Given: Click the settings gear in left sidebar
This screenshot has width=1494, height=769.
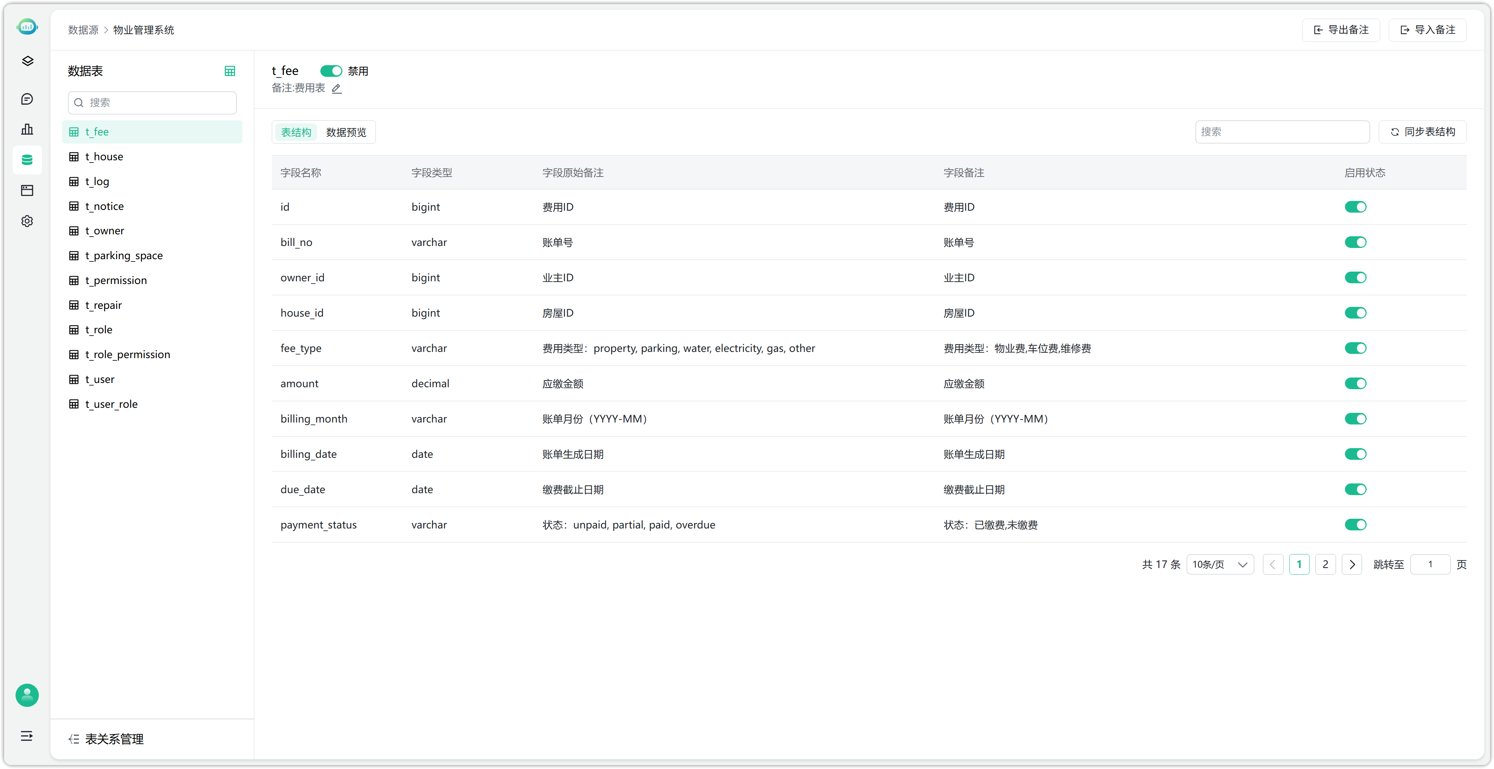Looking at the screenshot, I should click(x=27, y=221).
